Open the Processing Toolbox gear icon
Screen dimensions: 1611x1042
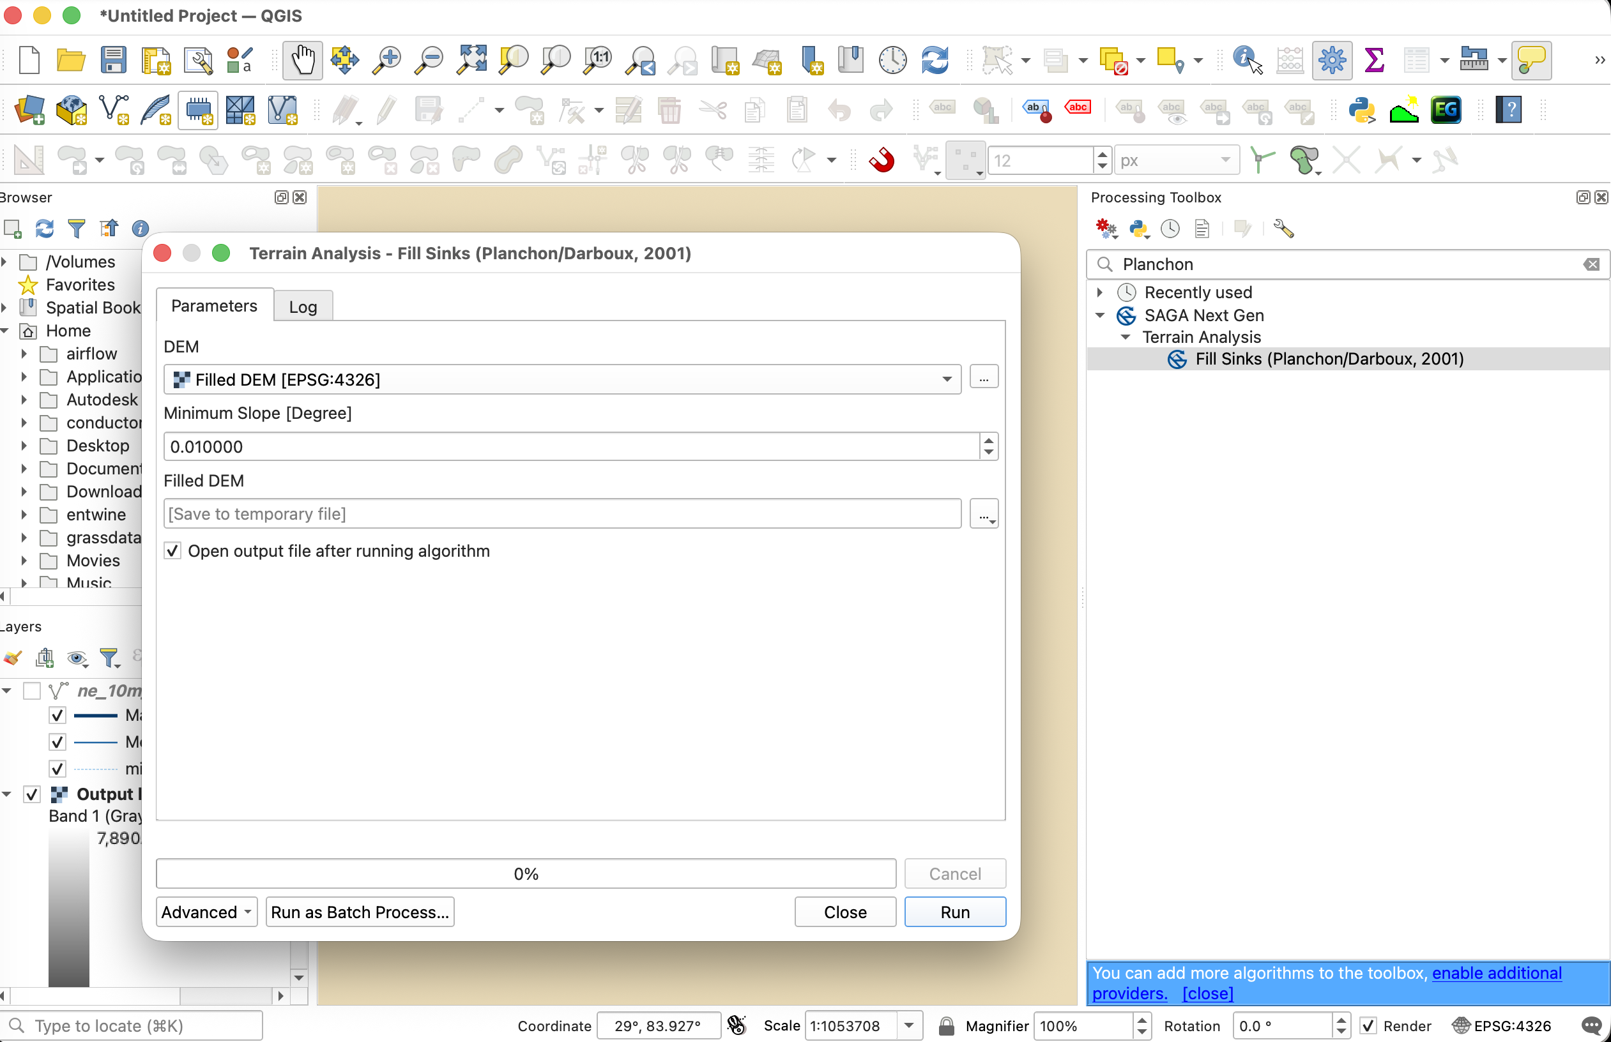[x=1331, y=60]
